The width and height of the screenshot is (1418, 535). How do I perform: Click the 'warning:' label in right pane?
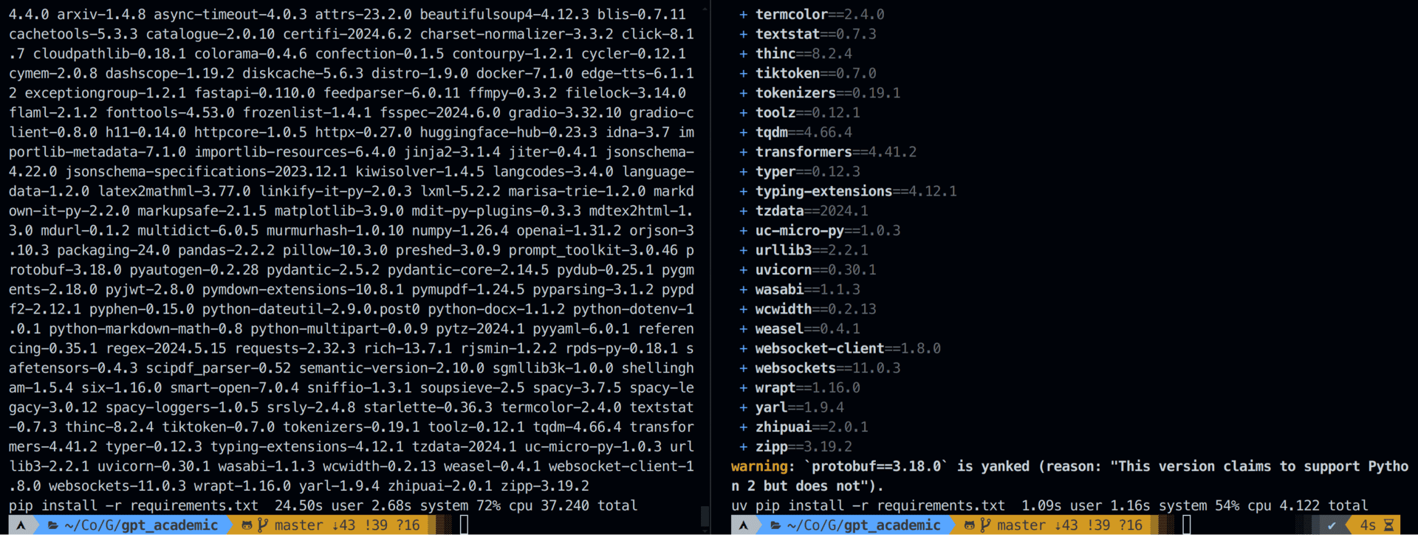[763, 466]
